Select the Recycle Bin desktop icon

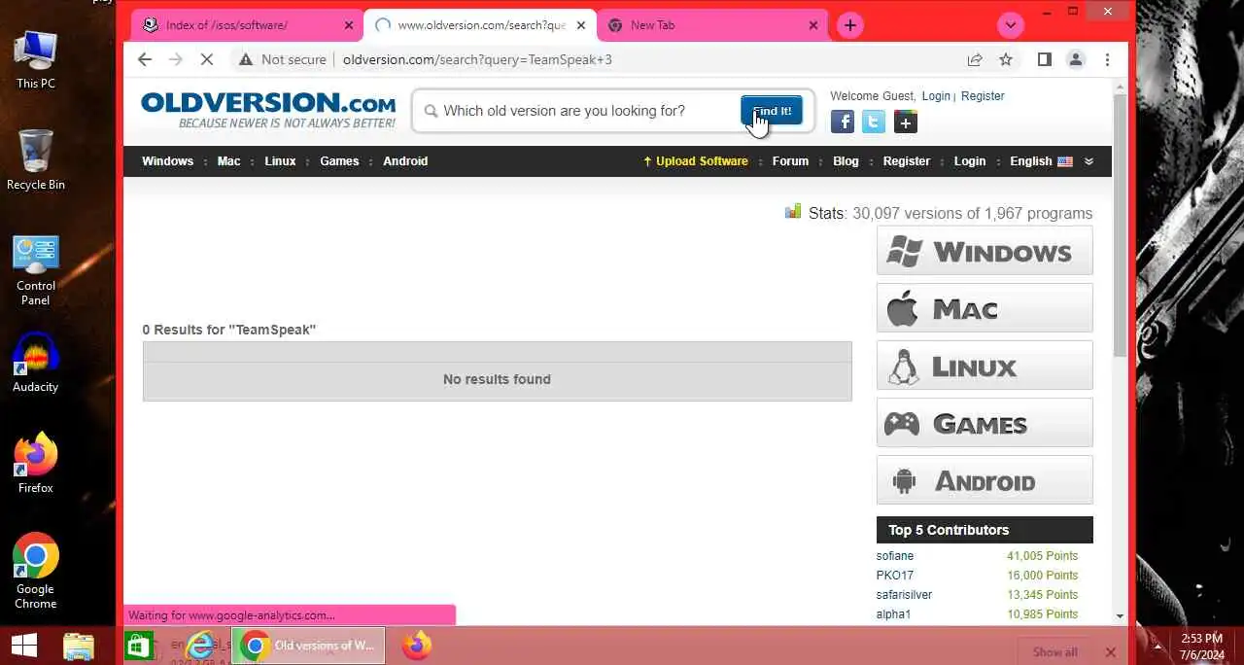(36, 160)
